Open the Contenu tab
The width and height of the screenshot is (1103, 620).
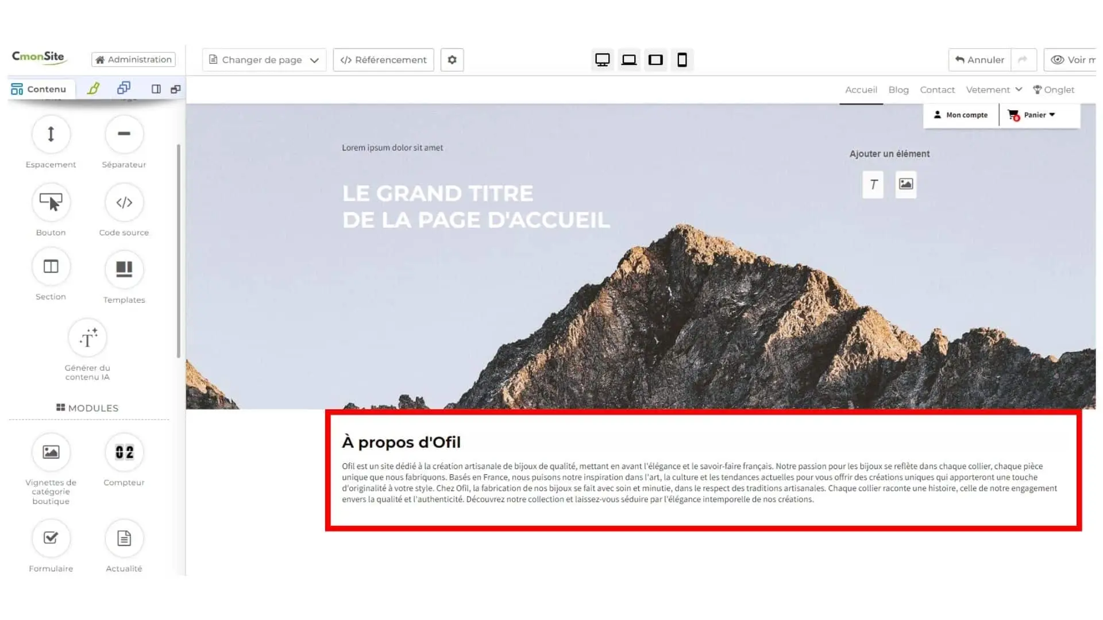(39, 89)
